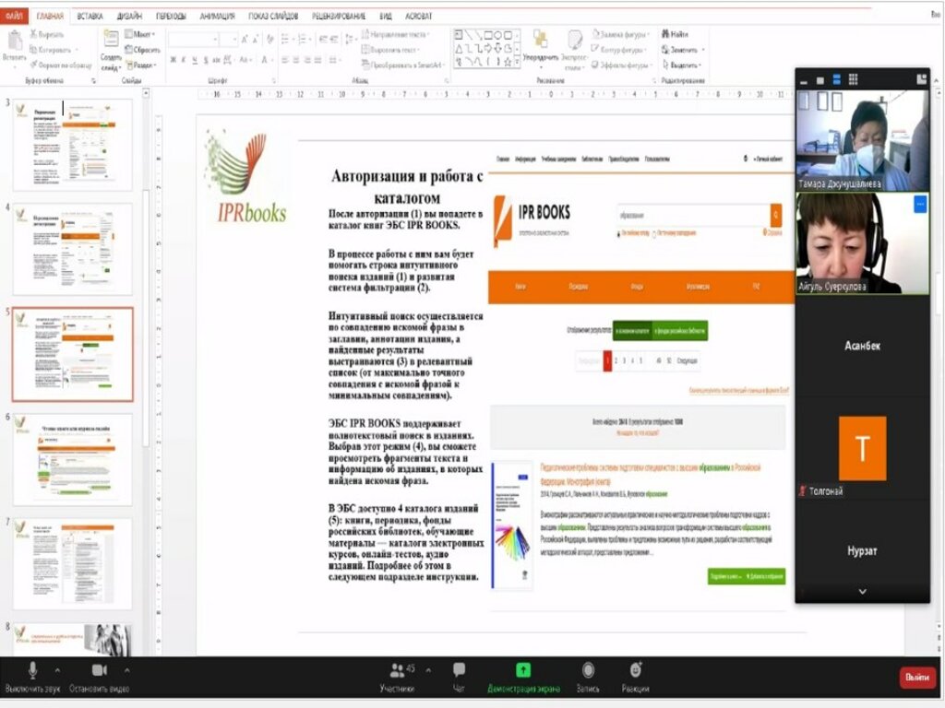Image resolution: width=945 pixels, height=708 pixels.
Task: Open Контур фигуры (Shape Outline) menu
Action: (619, 50)
